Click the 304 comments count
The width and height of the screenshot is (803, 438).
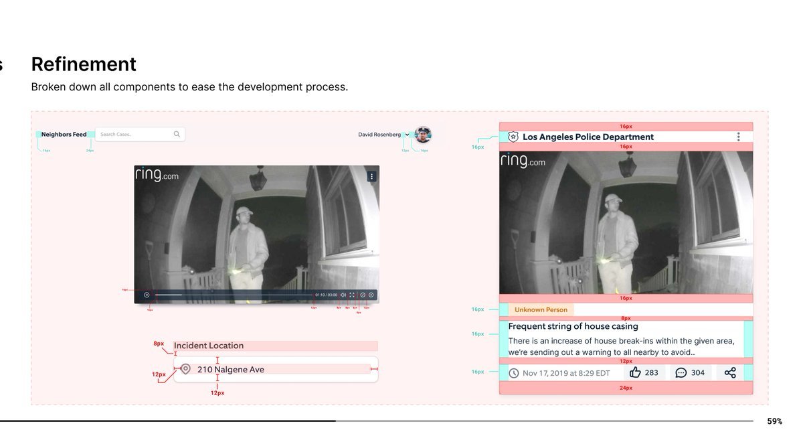coord(698,373)
